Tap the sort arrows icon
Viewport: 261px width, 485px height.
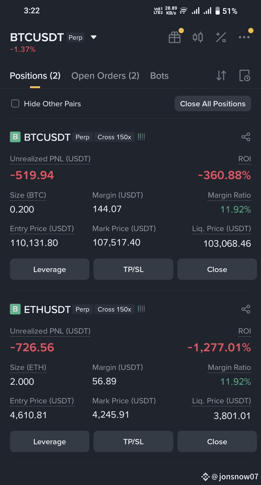tap(221, 76)
